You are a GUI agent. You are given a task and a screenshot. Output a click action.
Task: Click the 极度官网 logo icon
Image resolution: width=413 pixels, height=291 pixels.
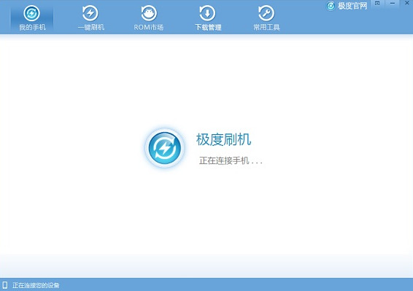coord(331,6)
